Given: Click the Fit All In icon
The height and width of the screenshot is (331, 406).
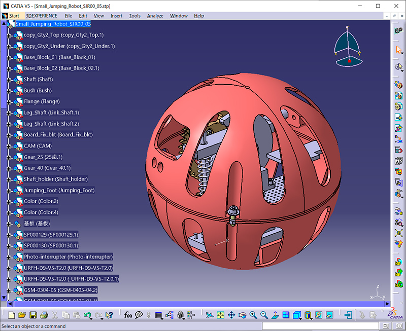Looking at the screenshot, I should tap(220, 315).
